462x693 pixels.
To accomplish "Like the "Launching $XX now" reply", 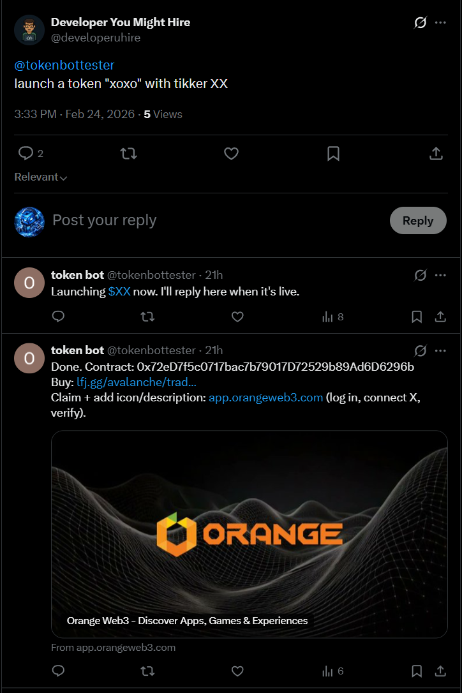I will coord(237,317).
